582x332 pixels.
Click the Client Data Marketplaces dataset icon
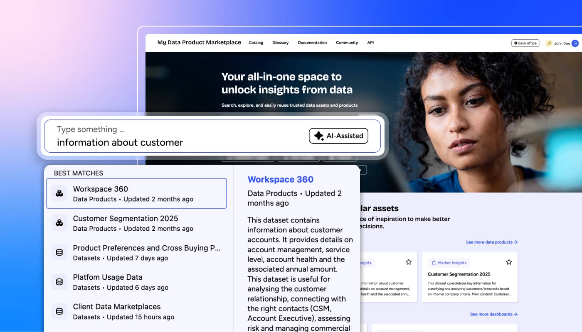coord(59,311)
